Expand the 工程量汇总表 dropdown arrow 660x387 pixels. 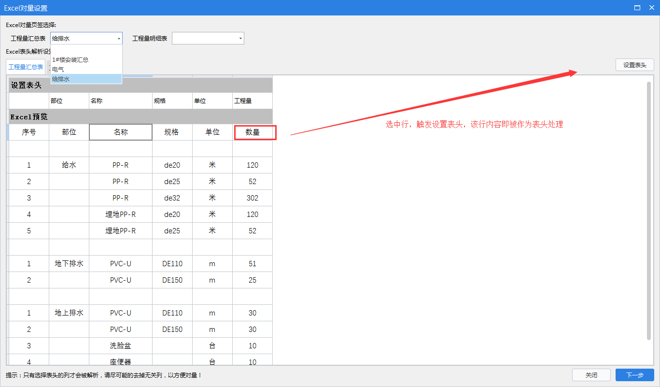click(x=119, y=39)
